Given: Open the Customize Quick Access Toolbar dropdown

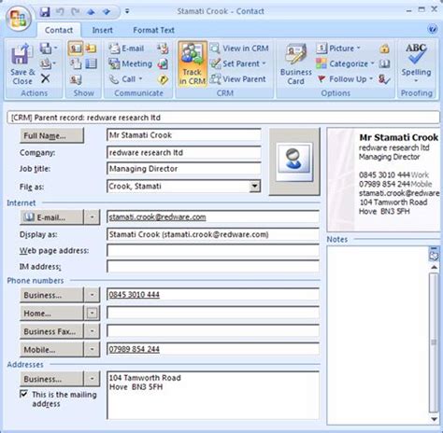Looking at the screenshot, I should tap(127, 11).
